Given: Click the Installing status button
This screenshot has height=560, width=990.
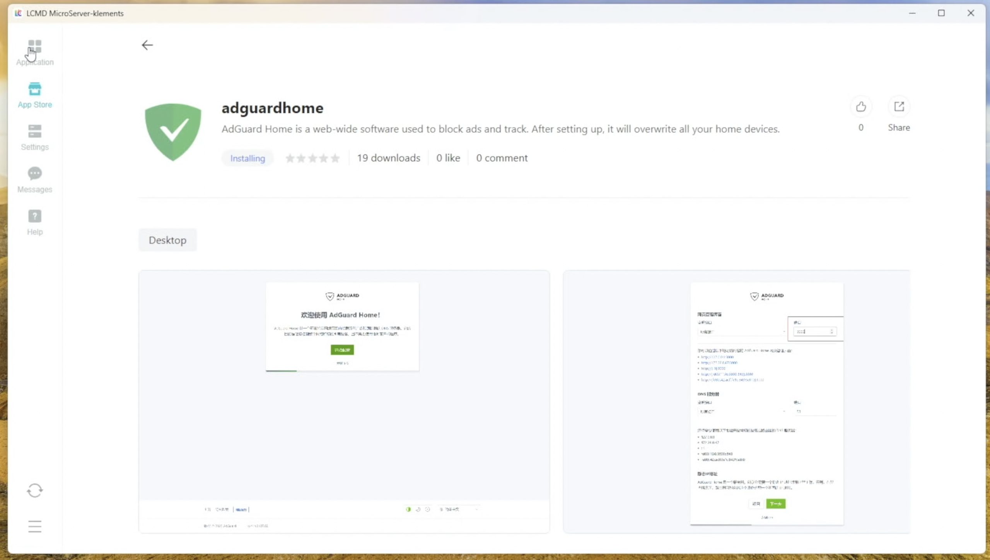Looking at the screenshot, I should pos(247,158).
